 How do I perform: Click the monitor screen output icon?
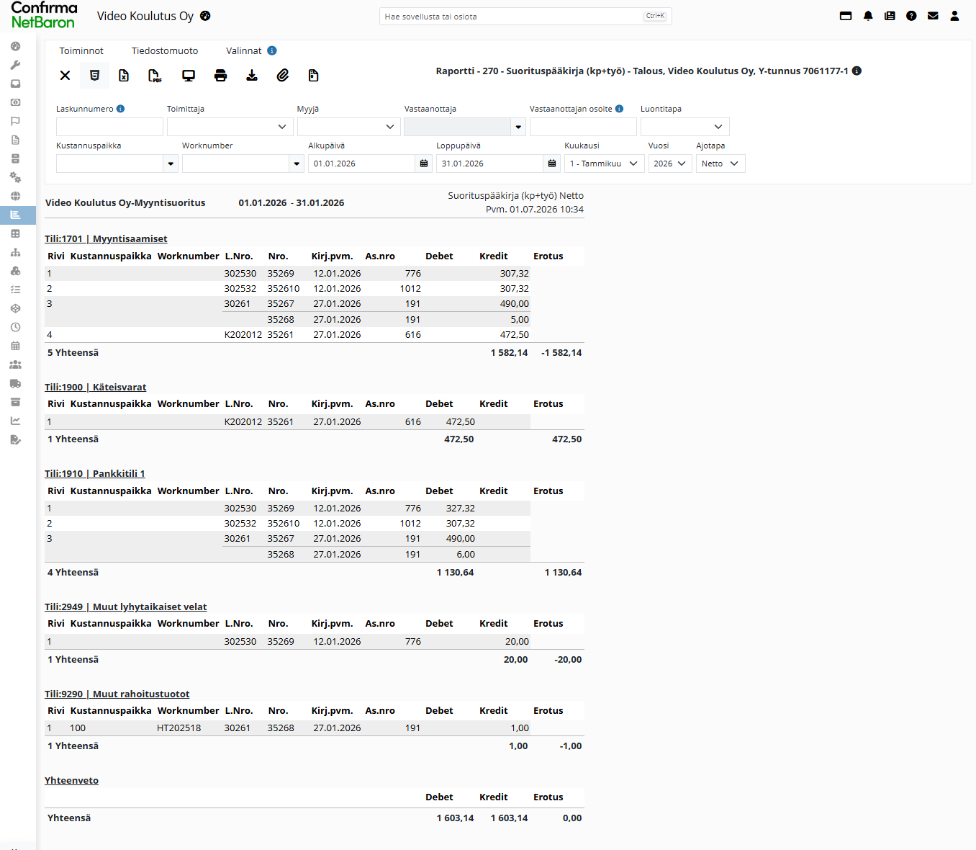pyautogui.click(x=189, y=76)
